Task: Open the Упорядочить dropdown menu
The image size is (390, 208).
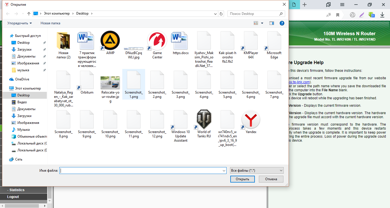Action: point(19,23)
